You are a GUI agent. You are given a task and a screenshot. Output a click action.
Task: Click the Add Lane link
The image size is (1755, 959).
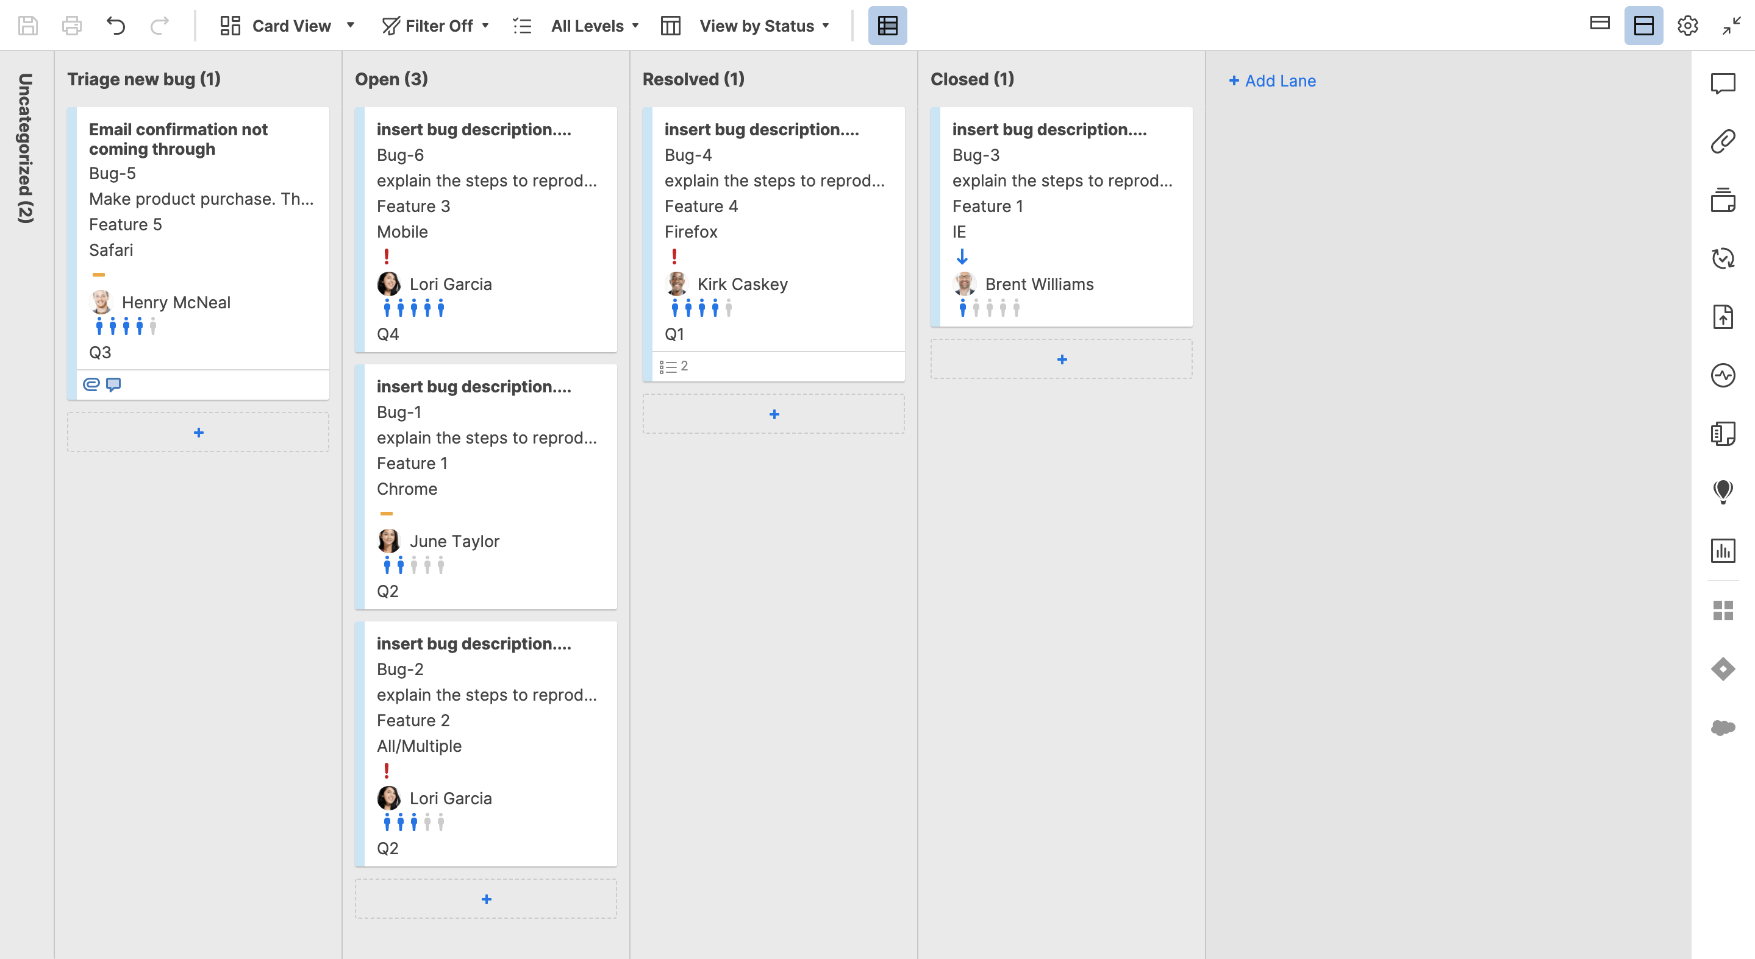[1272, 80]
